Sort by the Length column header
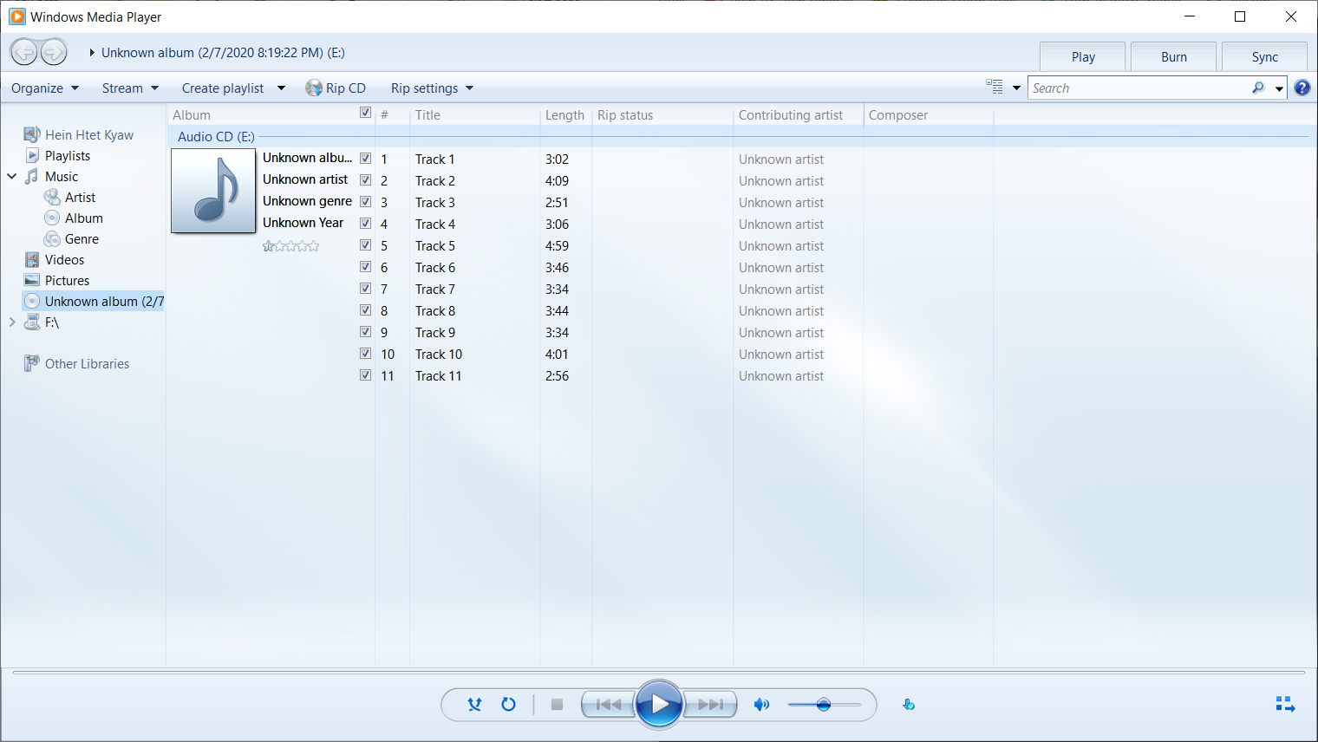The height and width of the screenshot is (742, 1318). 565,115
